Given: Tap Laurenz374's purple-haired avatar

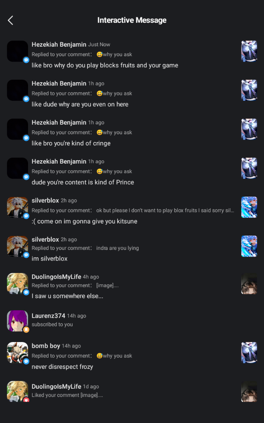Looking at the screenshot, I should (x=17, y=321).
